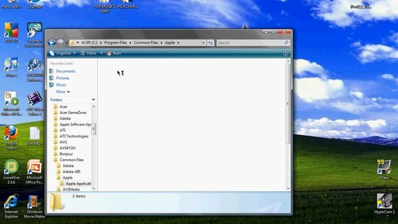
Task: Open AVS4YOU Software desktop shortcut
Action: pyautogui.click(x=35, y=70)
